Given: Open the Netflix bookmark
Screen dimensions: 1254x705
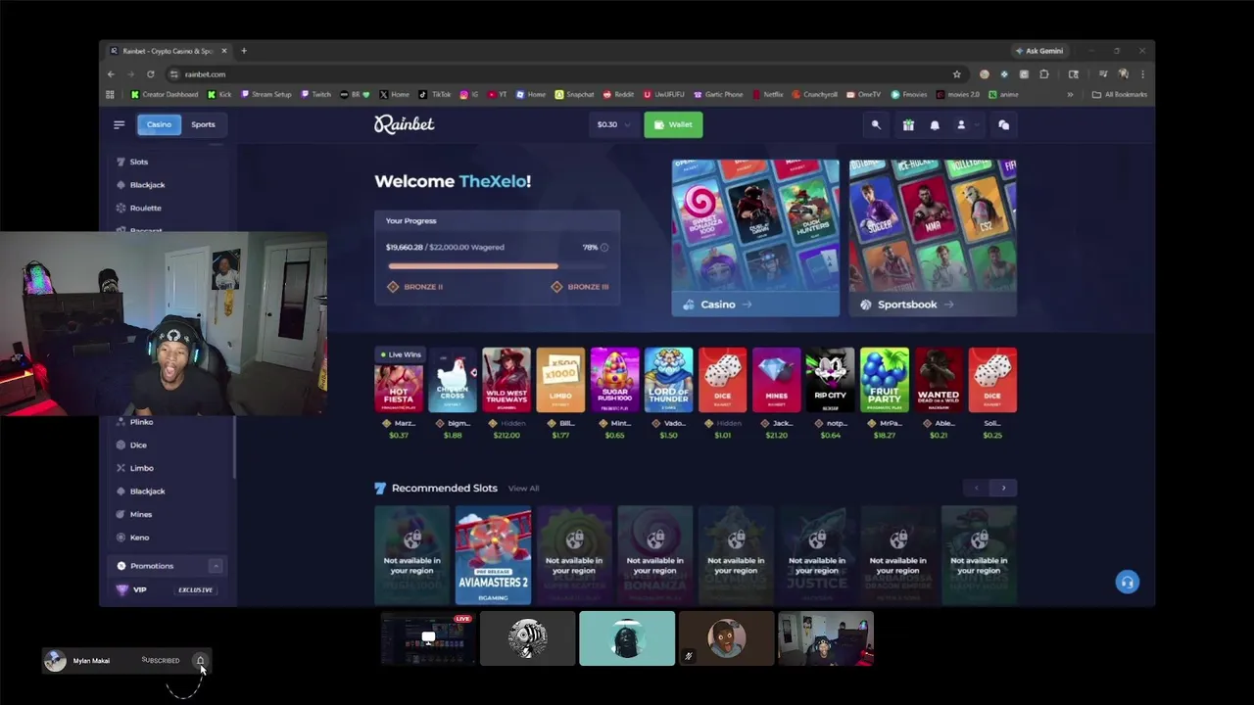Looking at the screenshot, I should point(767,95).
